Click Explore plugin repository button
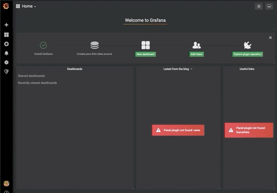Image resolution: width=277 pixels, height=193 pixels. tap(248, 54)
